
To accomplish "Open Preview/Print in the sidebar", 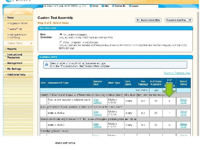I will [x=14, y=29].
